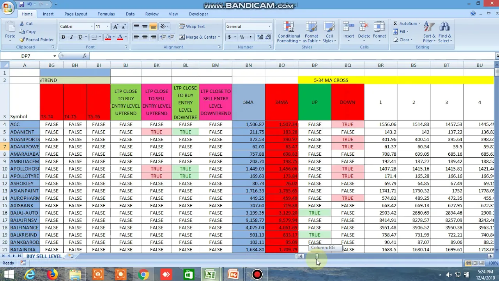The height and width of the screenshot is (281, 499).
Task: Click the Increase Indent icon
Action: coord(171,37)
